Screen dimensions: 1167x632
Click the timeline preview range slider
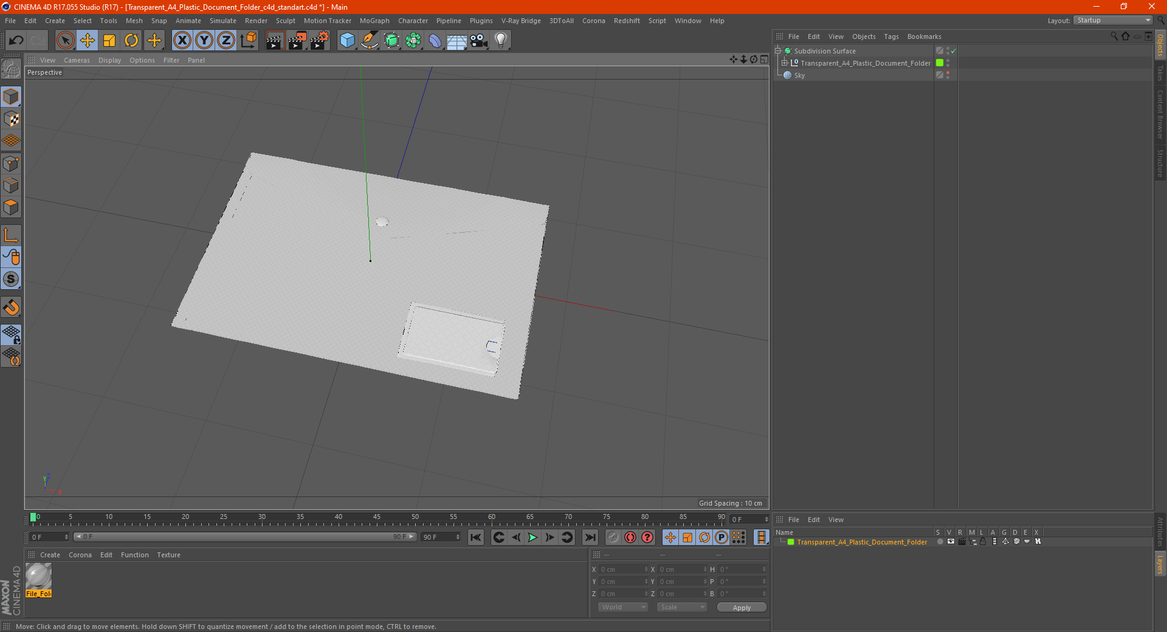[x=245, y=537]
